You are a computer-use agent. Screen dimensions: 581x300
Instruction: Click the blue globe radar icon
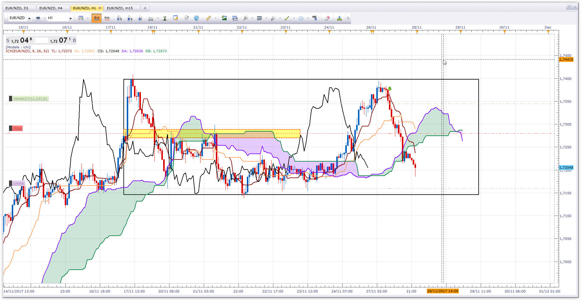point(196,18)
